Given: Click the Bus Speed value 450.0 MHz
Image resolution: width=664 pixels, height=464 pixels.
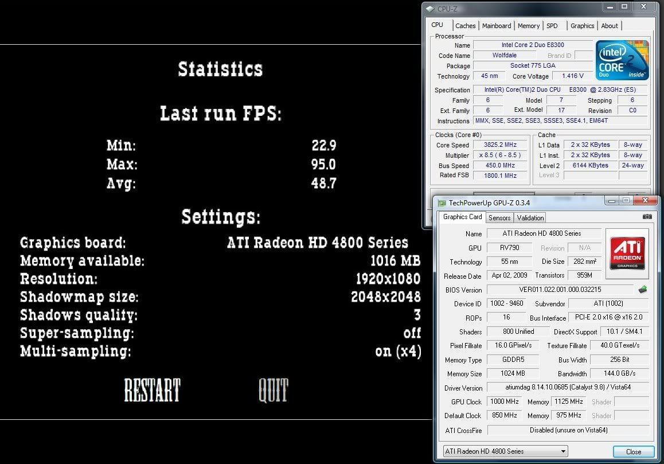Looking at the screenshot, I should (500, 165).
